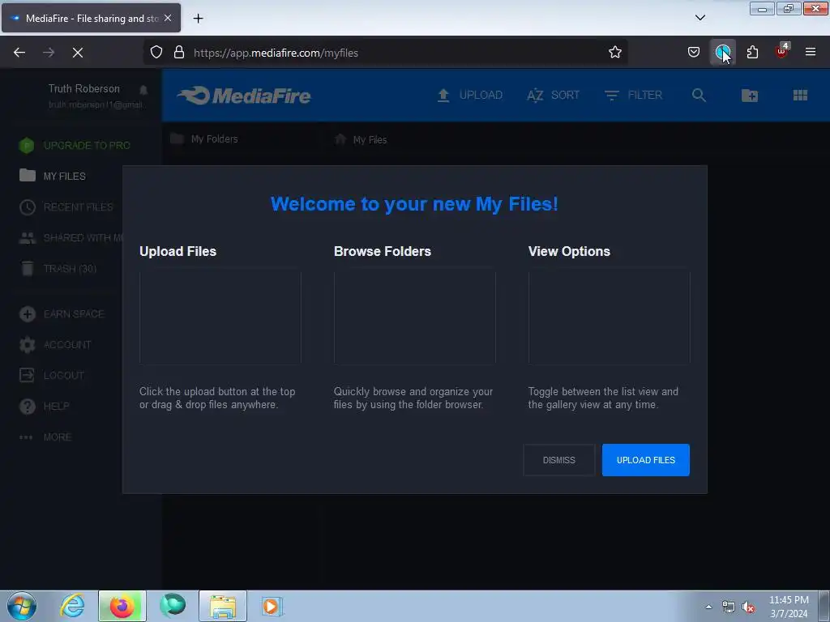
Task: Open the tracking protection shield icon
Action: point(156,52)
